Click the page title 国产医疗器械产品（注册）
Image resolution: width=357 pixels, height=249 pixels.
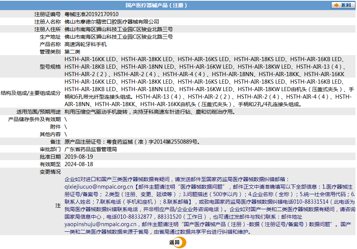[156, 5]
